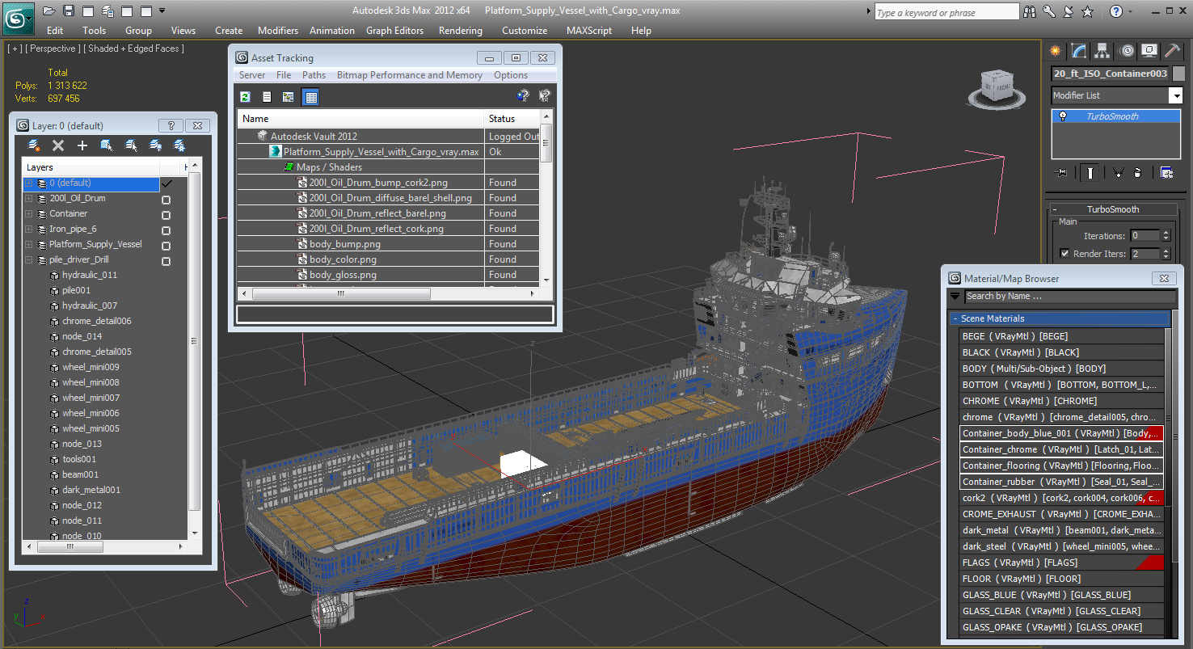1193x649 pixels.
Task: Expand the Iron_pipe_6 layer tree node
Action: [29, 230]
